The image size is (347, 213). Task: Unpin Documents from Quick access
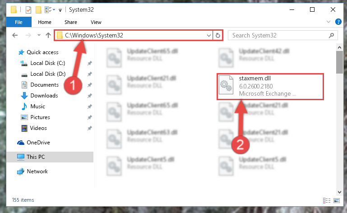pos(89,85)
